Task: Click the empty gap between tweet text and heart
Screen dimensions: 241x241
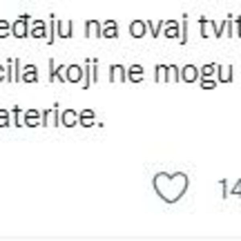Action: (120, 151)
